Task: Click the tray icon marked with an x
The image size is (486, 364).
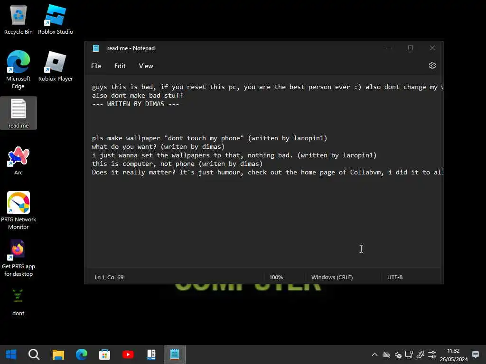Action: [398, 355]
